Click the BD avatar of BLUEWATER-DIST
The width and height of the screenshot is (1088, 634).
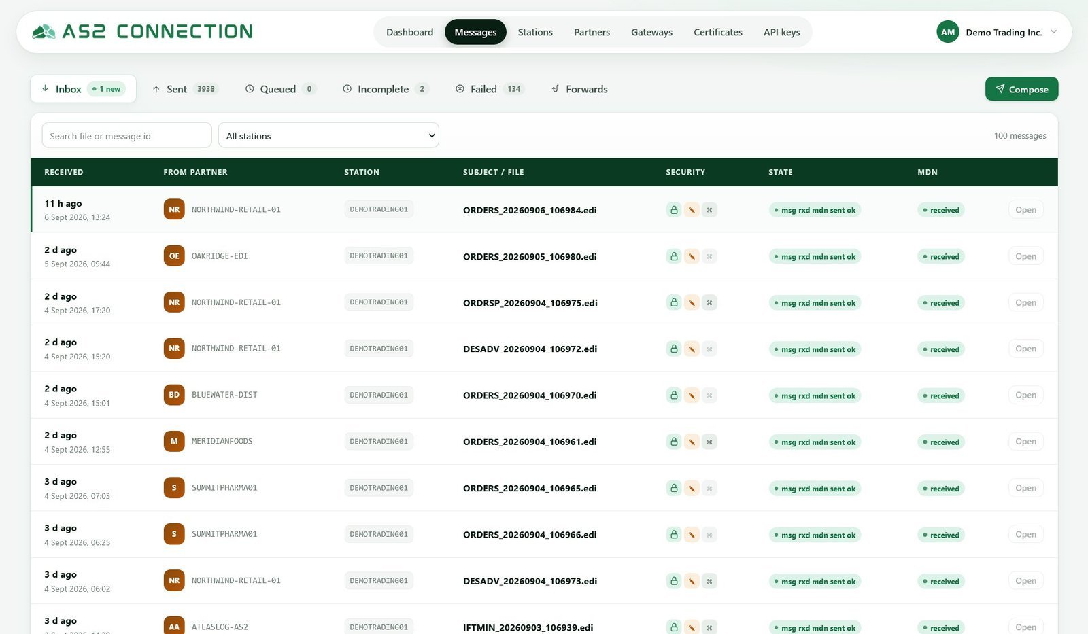click(174, 395)
